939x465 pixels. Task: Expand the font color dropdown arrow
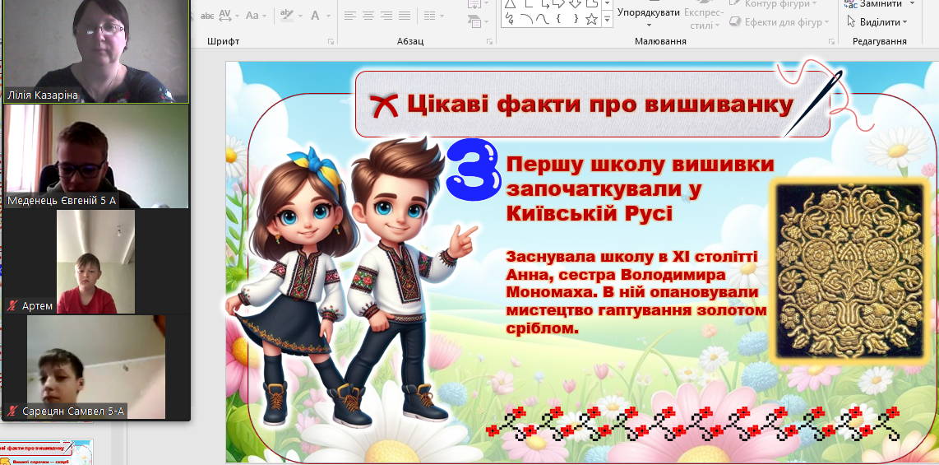pos(330,16)
